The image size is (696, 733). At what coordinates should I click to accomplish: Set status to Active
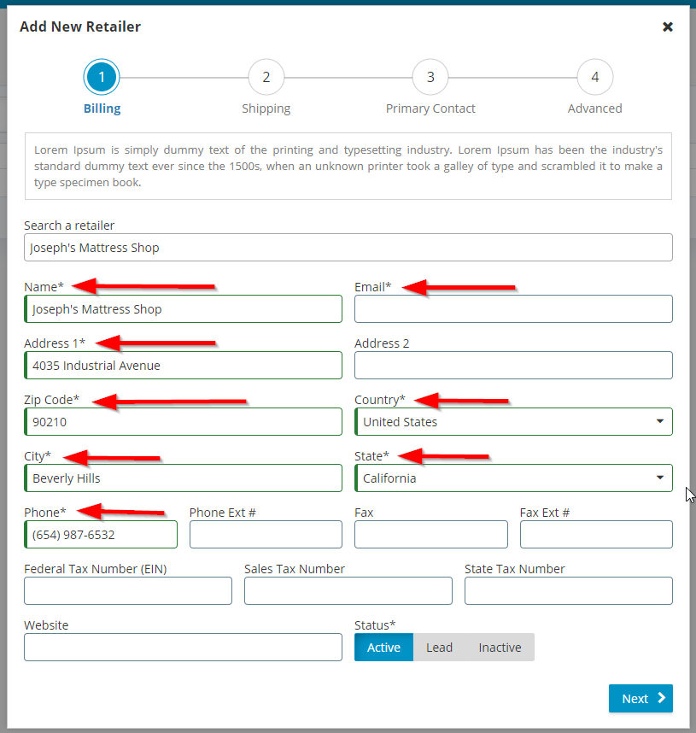tap(383, 648)
